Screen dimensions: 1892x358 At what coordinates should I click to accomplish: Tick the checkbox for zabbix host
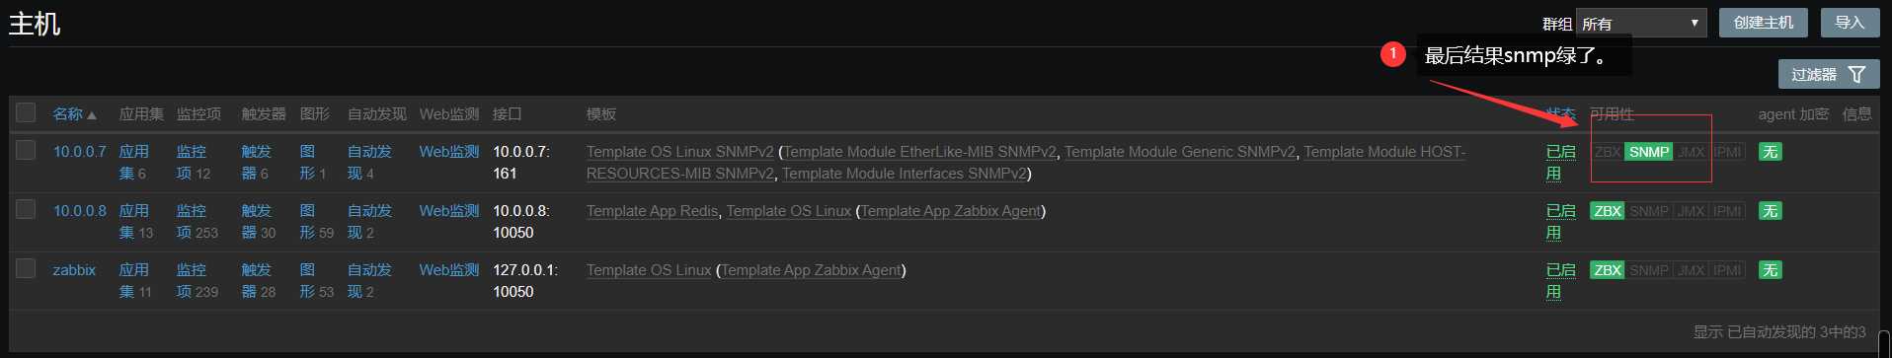26,268
